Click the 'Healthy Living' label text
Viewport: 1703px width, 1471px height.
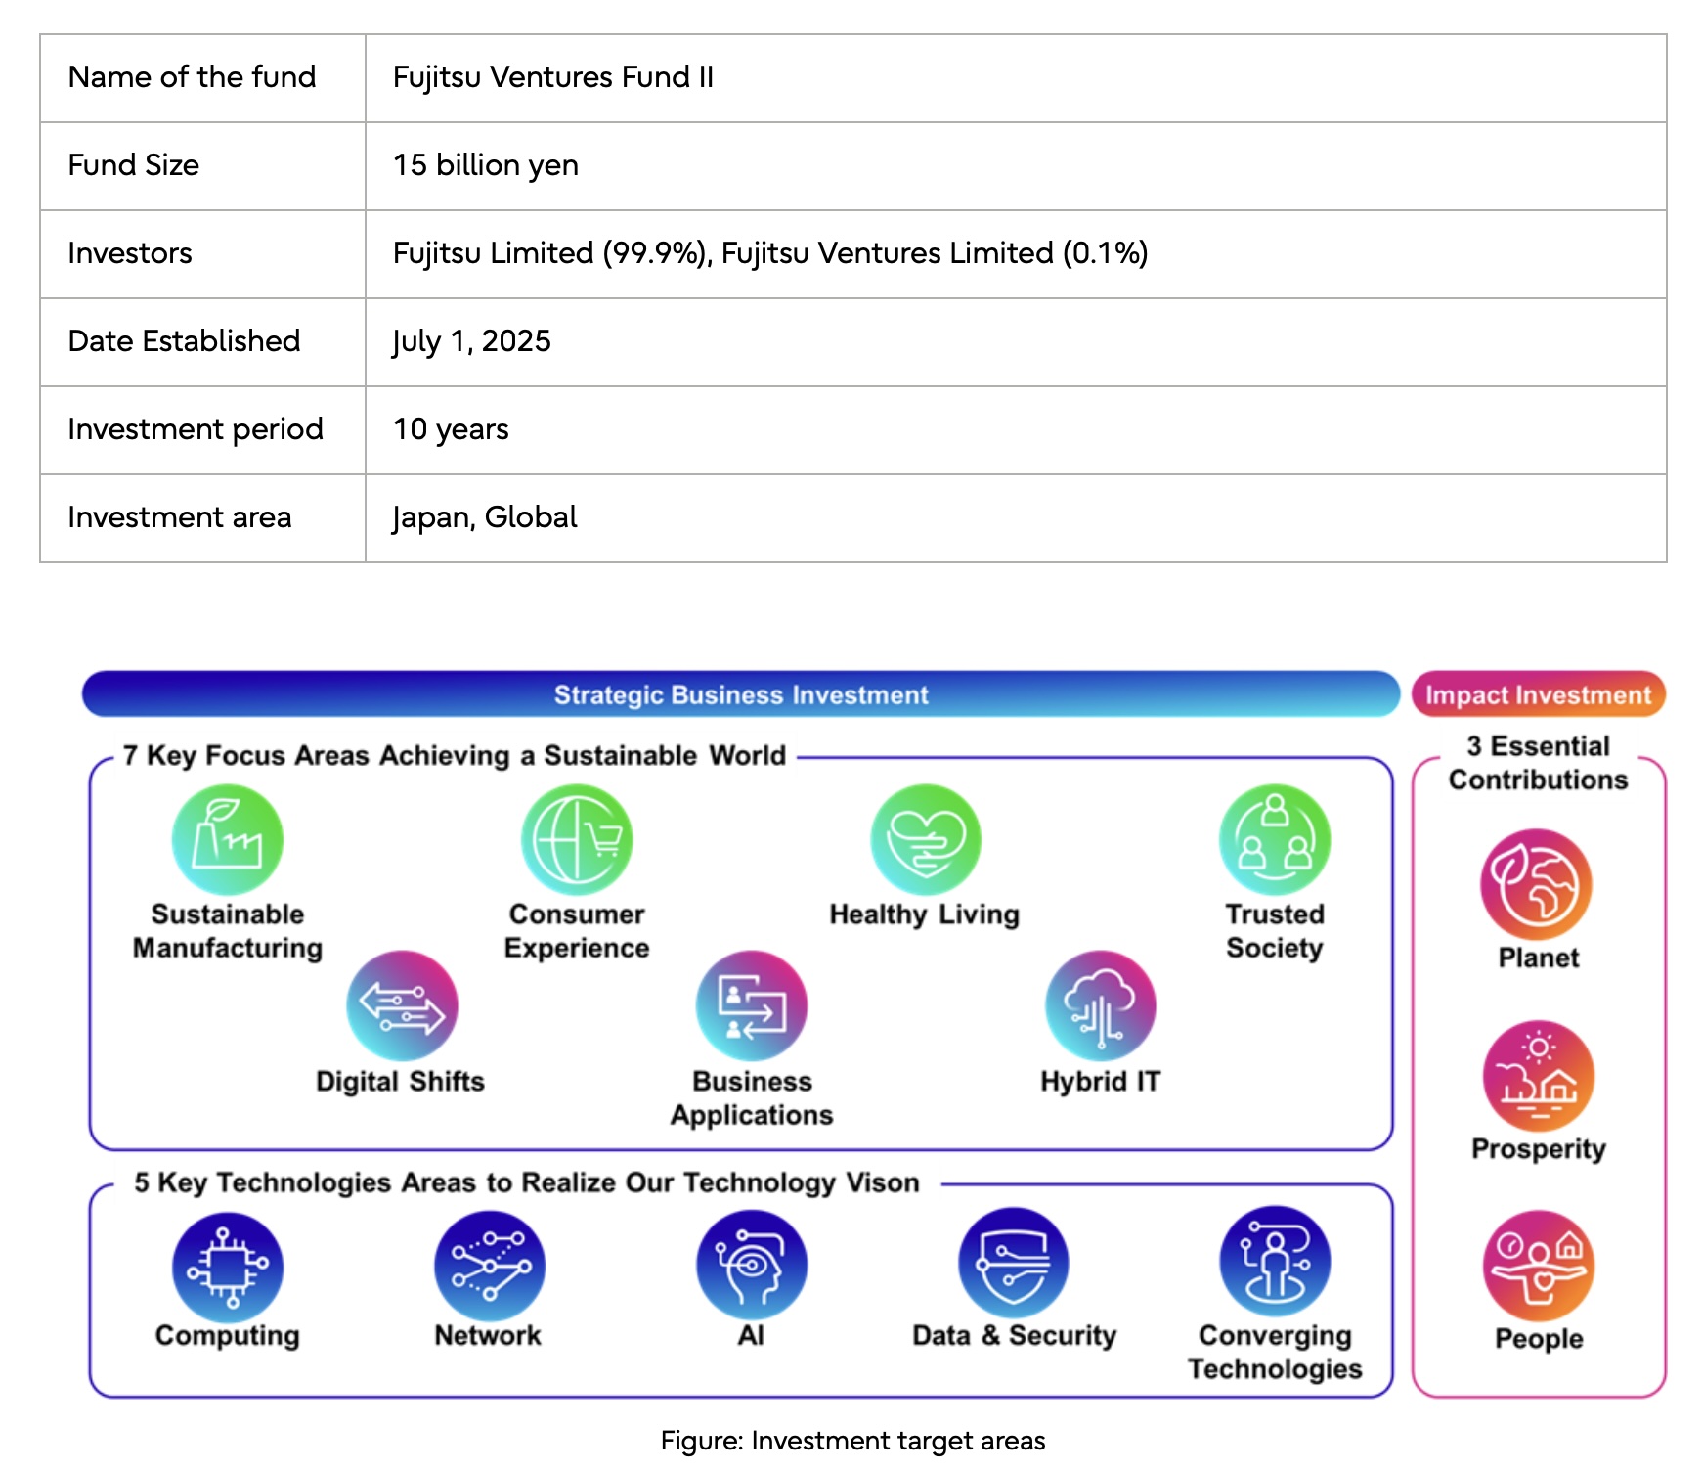[x=925, y=914]
